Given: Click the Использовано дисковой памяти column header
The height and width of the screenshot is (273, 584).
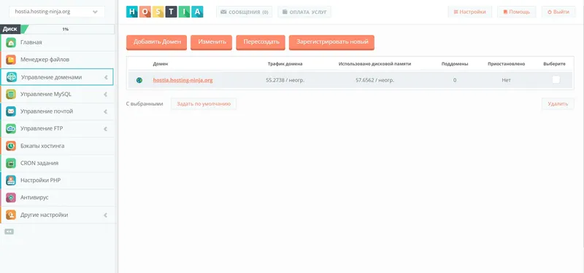Looking at the screenshot, I should click(x=374, y=64).
